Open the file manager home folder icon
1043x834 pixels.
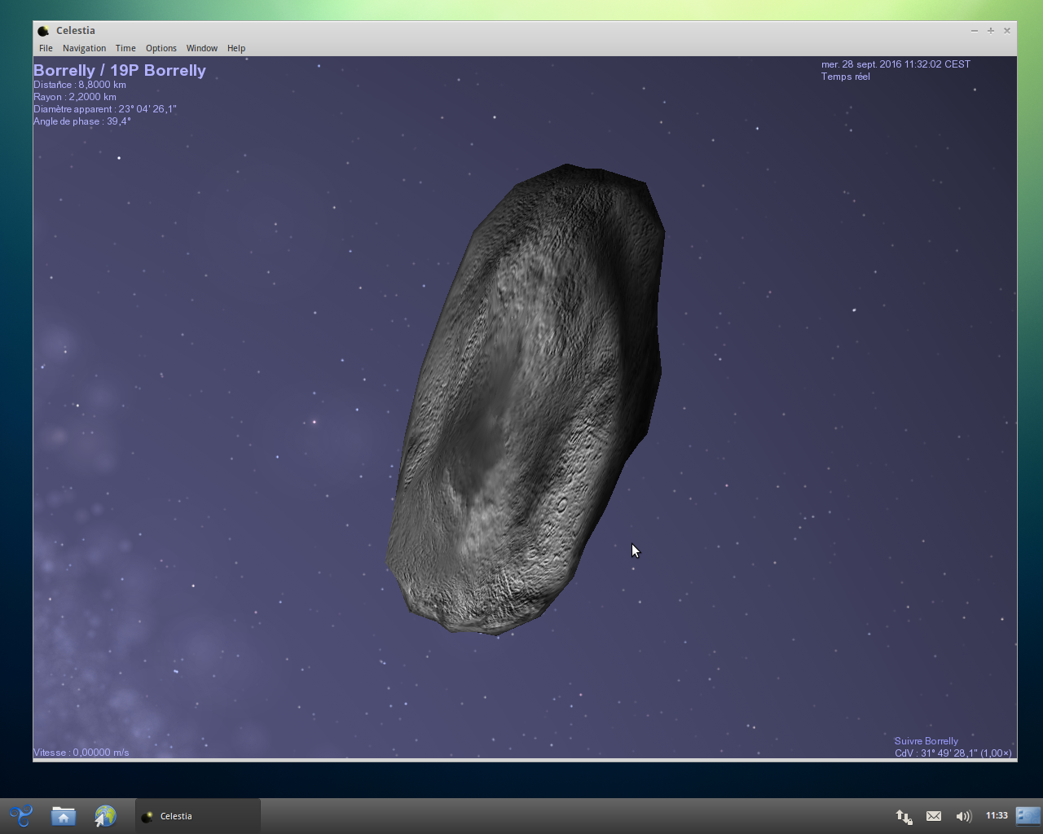(x=64, y=815)
